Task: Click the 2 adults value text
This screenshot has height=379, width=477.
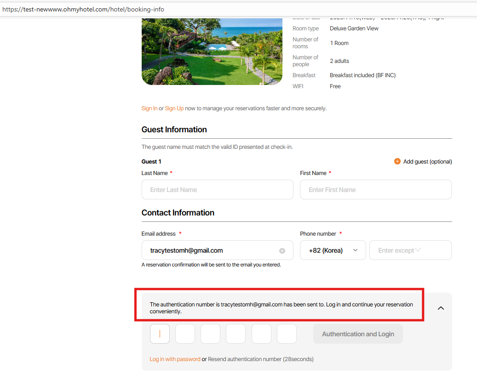Action: [339, 61]
